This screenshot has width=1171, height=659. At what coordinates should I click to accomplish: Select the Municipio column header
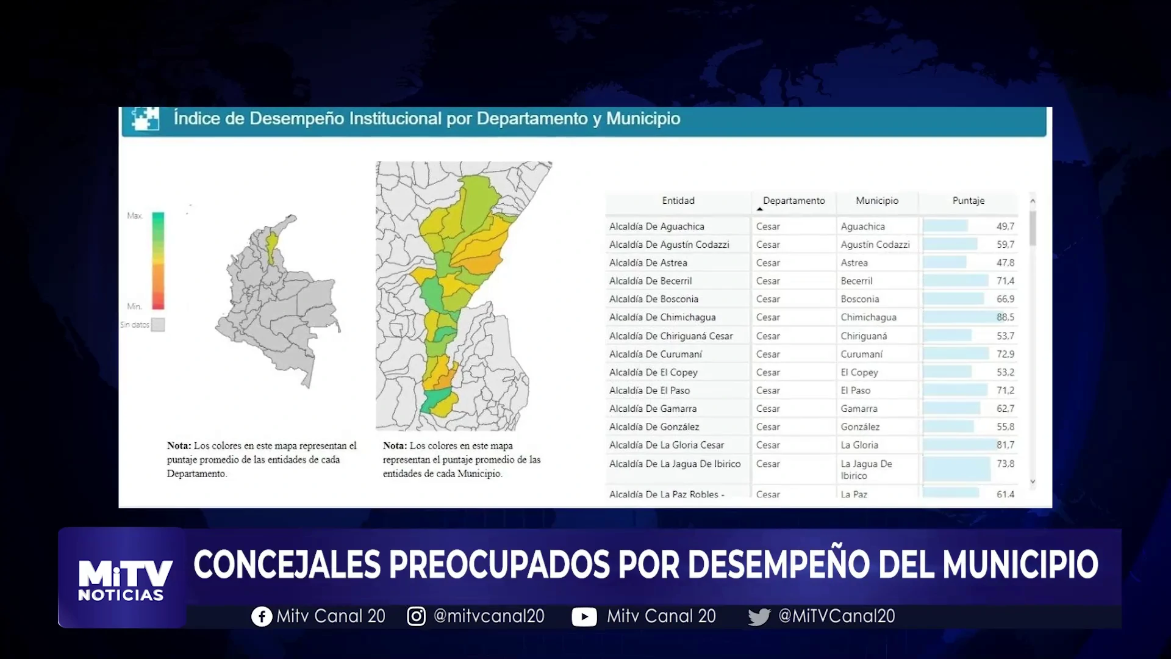coord(876,201)
